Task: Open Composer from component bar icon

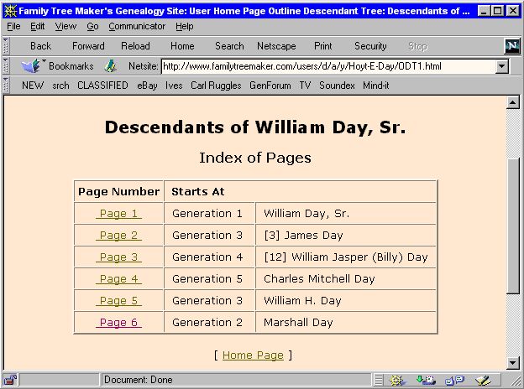Action: coord(483,380)
